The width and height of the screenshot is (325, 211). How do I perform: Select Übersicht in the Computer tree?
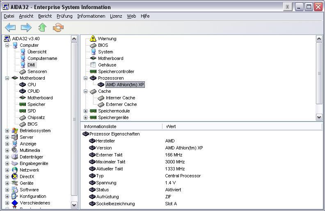[37, 52]
